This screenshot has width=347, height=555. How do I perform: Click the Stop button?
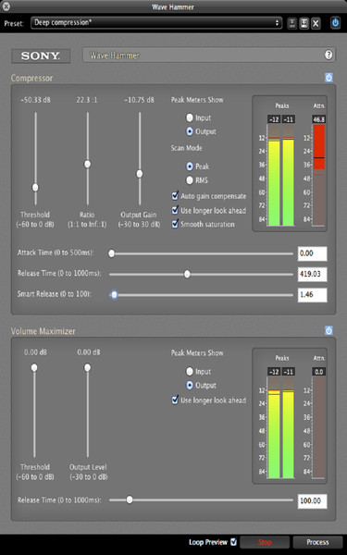265,542
